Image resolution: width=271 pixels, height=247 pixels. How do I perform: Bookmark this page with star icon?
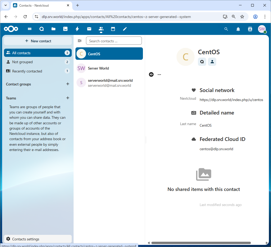tap(242, 17)
